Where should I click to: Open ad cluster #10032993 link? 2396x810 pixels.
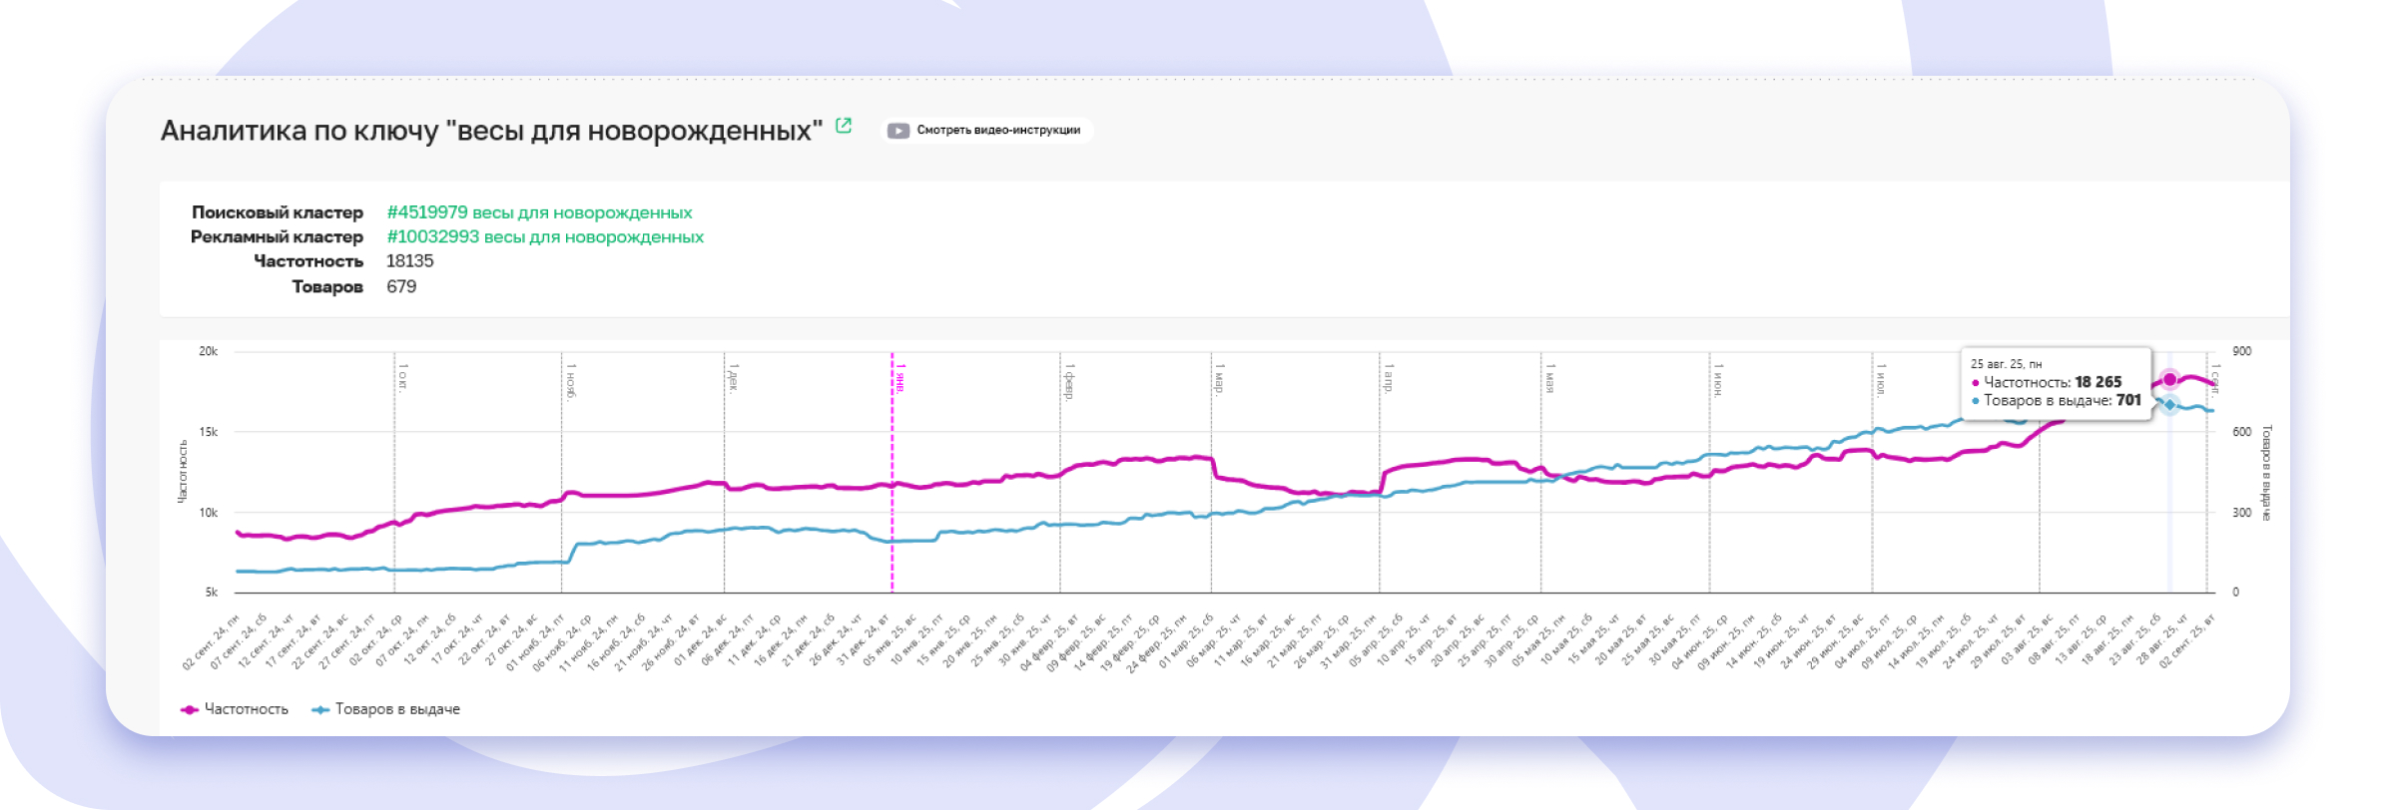(x=545, y=237)
